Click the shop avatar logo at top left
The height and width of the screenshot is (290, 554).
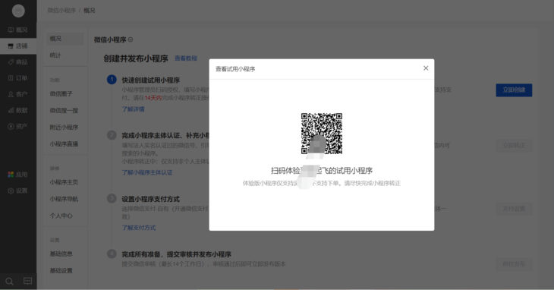18,11
